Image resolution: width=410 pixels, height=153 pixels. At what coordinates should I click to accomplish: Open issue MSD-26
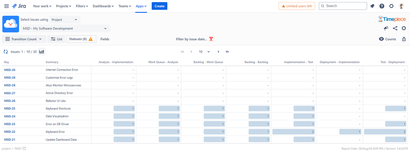10,101
